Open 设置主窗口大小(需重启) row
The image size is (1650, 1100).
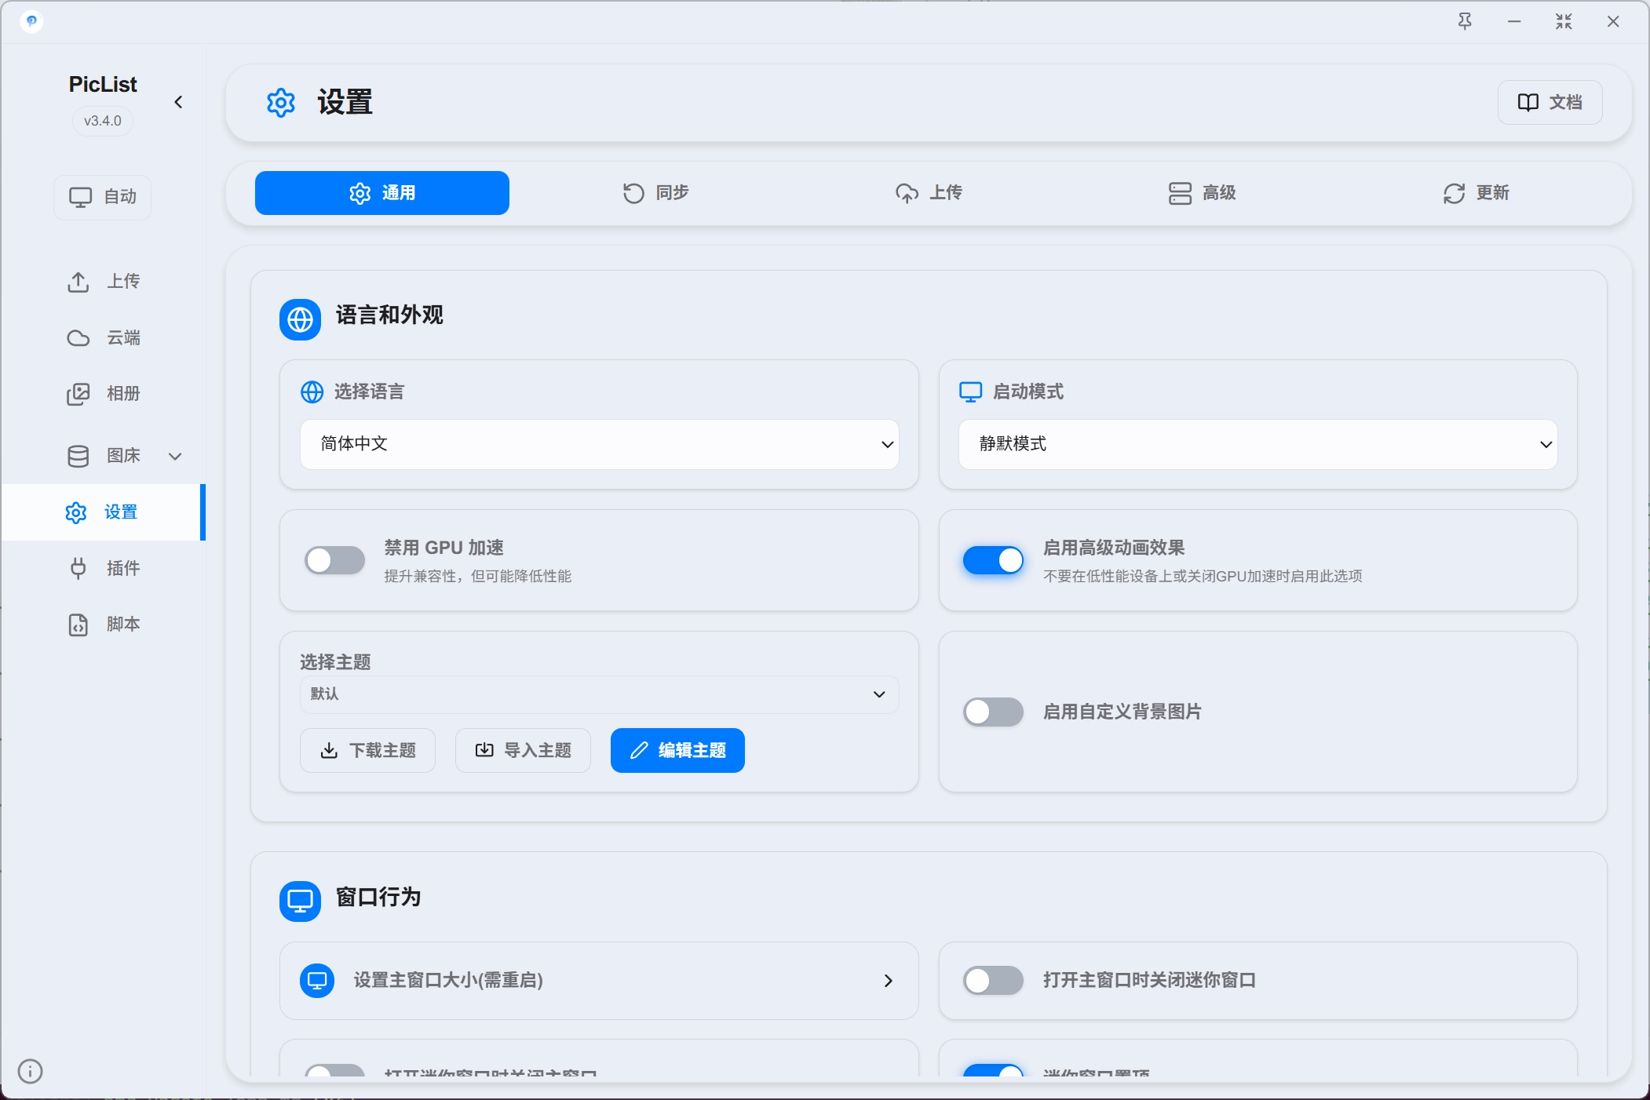[600, 981]
